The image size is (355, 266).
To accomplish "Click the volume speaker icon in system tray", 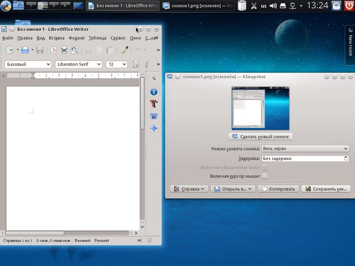I will (x=273, y=6).
